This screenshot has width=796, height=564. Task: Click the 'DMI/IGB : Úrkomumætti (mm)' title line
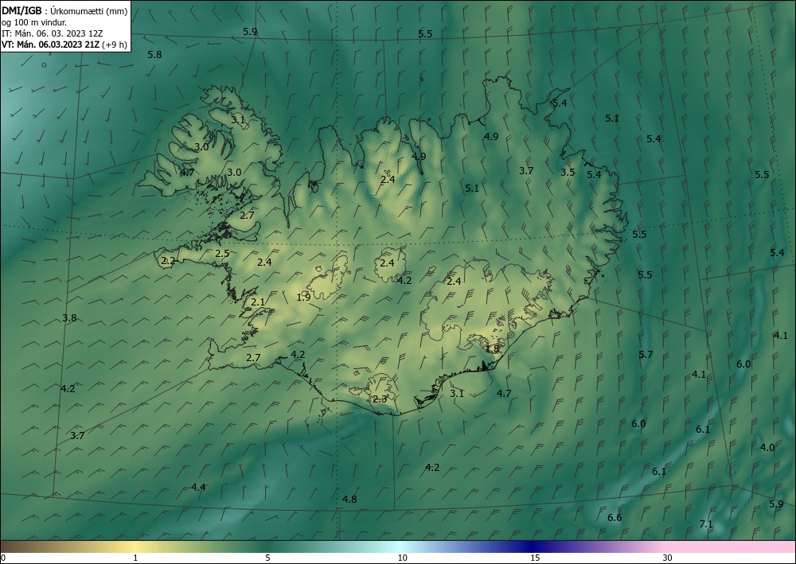(x=64, y=11)
